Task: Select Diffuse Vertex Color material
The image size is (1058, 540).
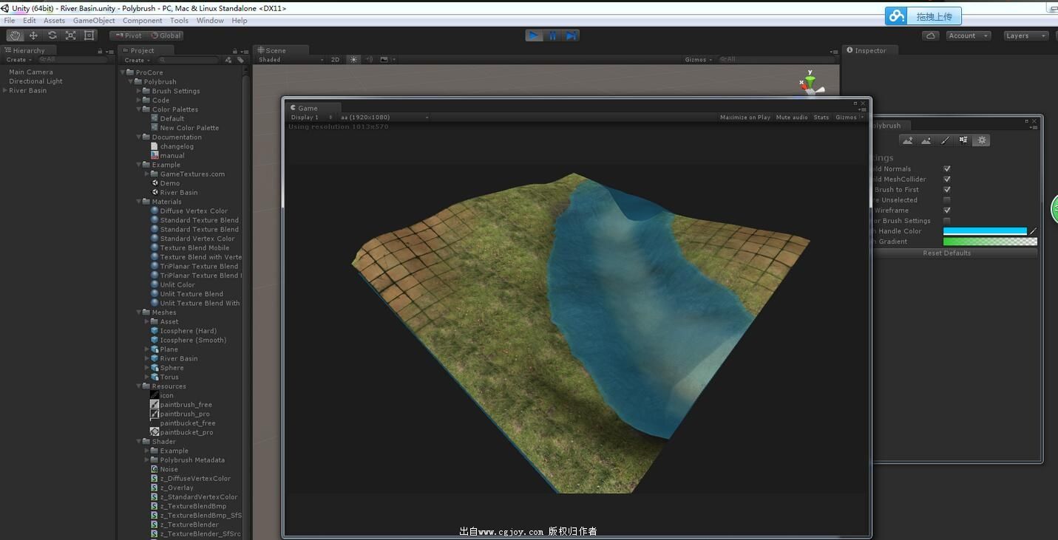Action: (x=194, y=211)
